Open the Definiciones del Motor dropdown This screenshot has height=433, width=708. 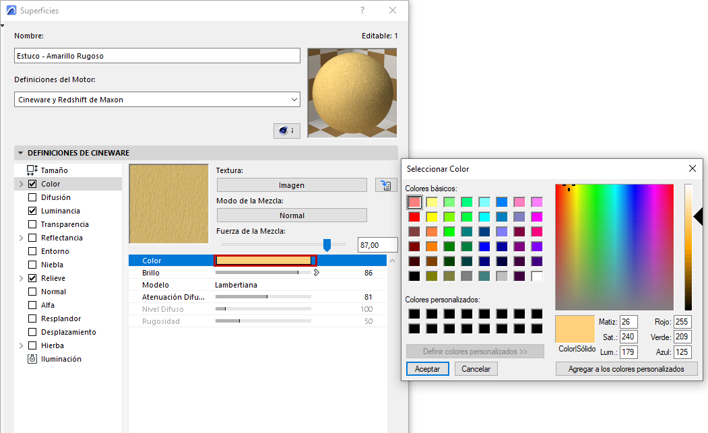coord(294,99)
